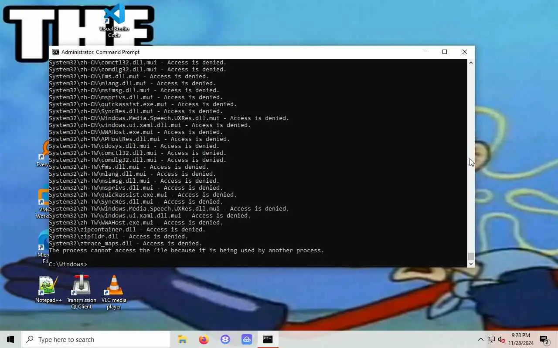This screenshot has height=348, width=558.
Task: Click the zh-CN\msimsg.dll.mui line
Action: pos(134,90)
